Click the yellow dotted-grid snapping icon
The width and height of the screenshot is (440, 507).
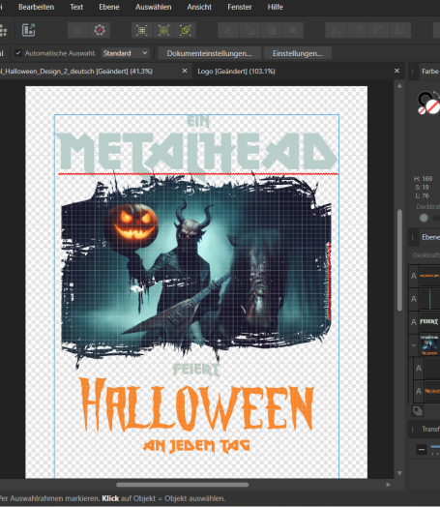pyautogui.click(x=142, y=30)
